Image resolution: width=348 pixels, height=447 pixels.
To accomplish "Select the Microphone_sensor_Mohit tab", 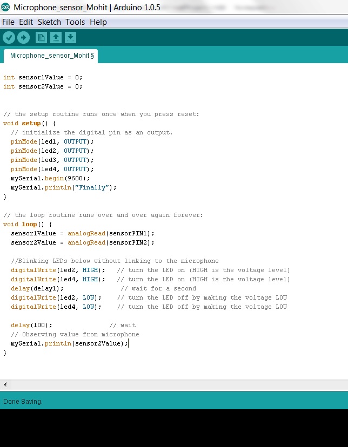I will (x=51, y=56).
